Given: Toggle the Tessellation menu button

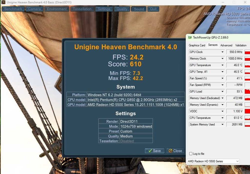Looking at the screenshot, I should (x=82, y=9).
